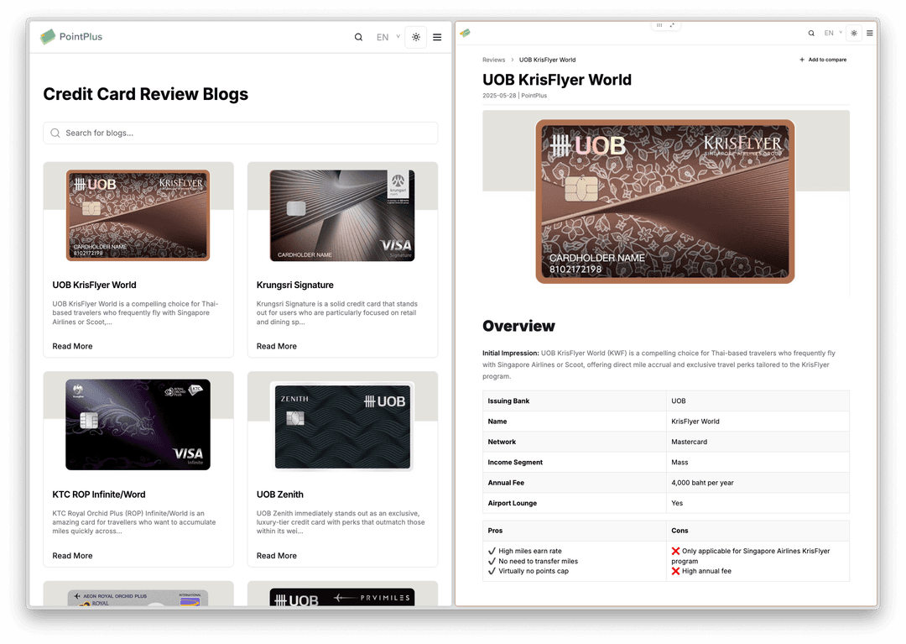906x644 pixels.
Task: Select the UOB Zenith card thumbnail
Action: click(342, 425)
